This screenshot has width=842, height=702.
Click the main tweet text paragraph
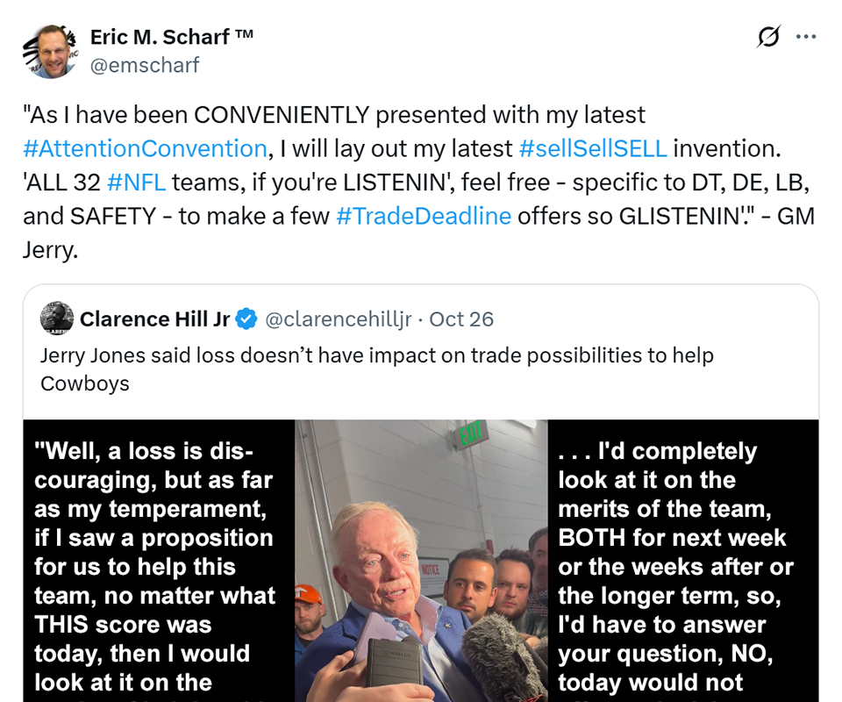coord(419,183)
